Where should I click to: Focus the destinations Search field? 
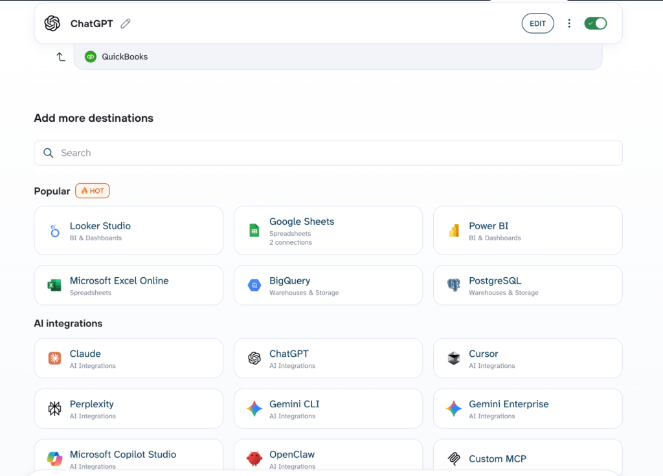328,153
